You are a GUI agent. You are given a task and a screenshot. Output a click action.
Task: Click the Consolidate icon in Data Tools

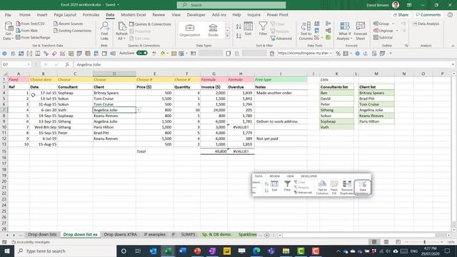(x=328, y=24)
